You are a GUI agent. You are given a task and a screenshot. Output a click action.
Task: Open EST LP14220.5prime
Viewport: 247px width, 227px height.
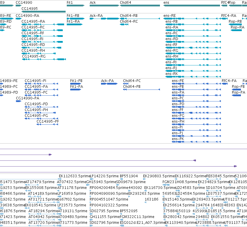pyautogui.click(x=104, y=176)
